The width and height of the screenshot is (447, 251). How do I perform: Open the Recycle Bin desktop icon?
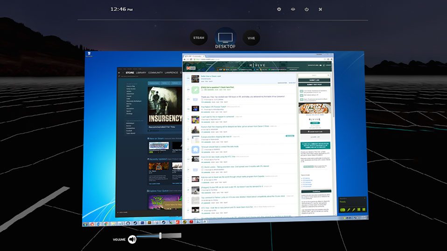pos(89,54)
